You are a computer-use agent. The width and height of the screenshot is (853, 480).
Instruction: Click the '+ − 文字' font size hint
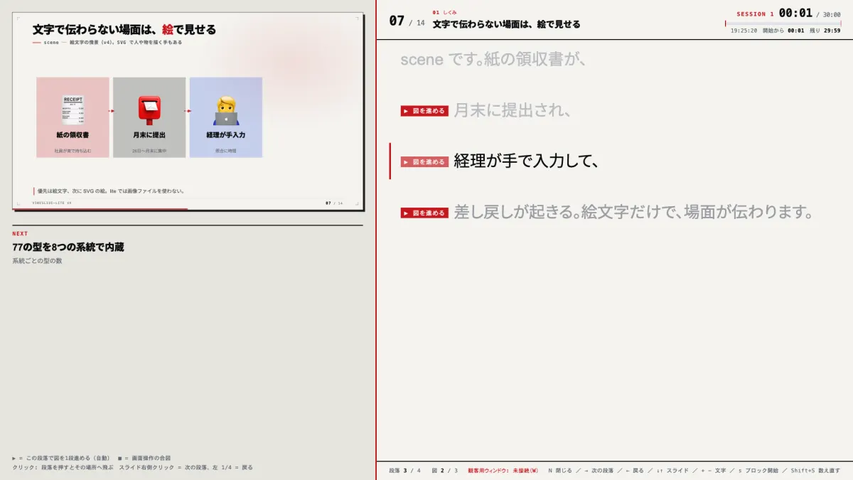(714, 471)
